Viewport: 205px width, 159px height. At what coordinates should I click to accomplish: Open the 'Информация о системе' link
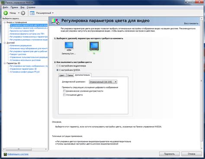18,154
